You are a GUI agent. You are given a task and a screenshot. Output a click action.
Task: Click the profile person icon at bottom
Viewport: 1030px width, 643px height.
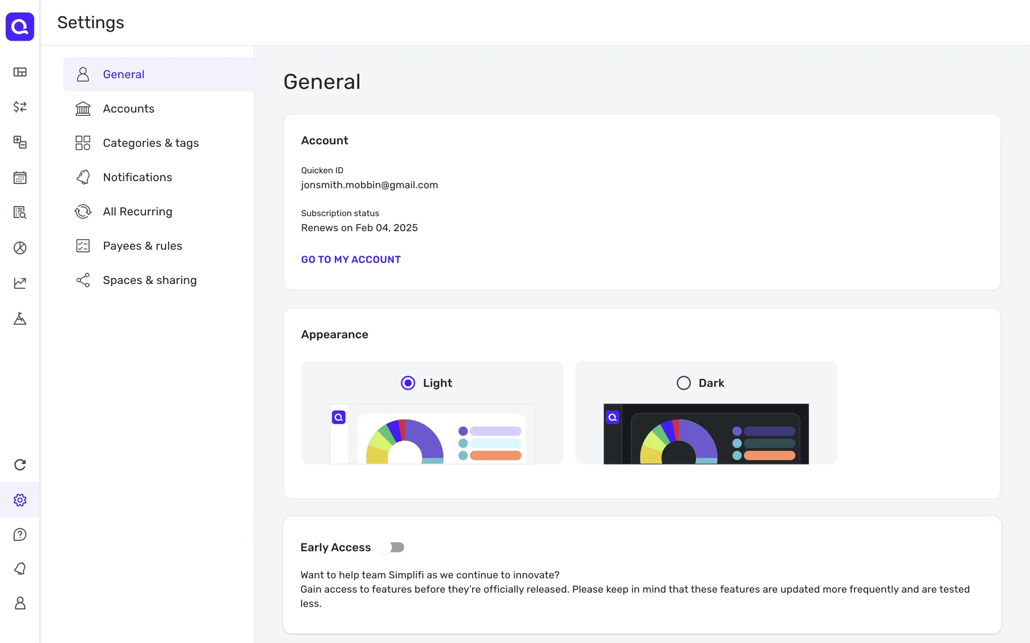click(20, 603)
